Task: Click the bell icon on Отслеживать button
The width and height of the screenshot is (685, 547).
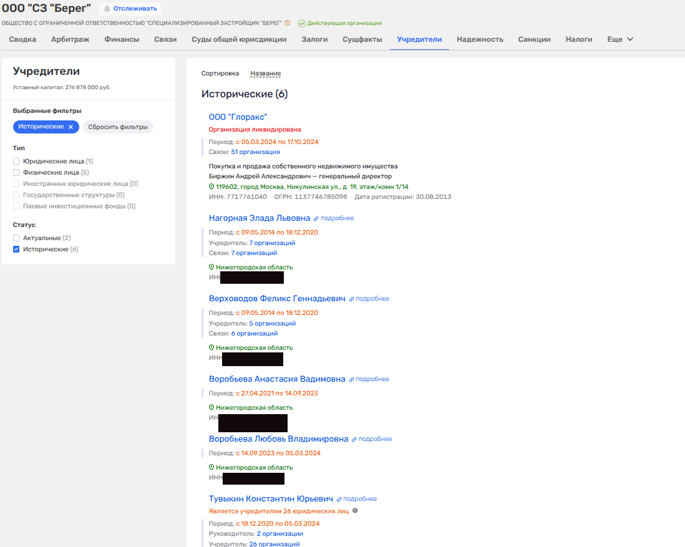Action: (107, 9)
